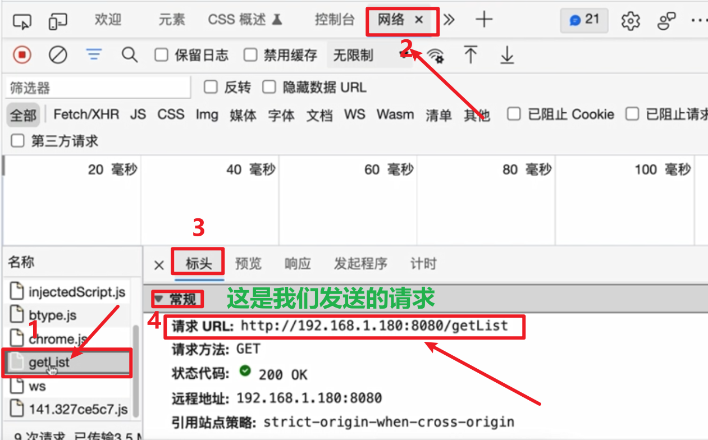Select getList request
The height and width of the screenshot is (440, 708).
(67, 363)
